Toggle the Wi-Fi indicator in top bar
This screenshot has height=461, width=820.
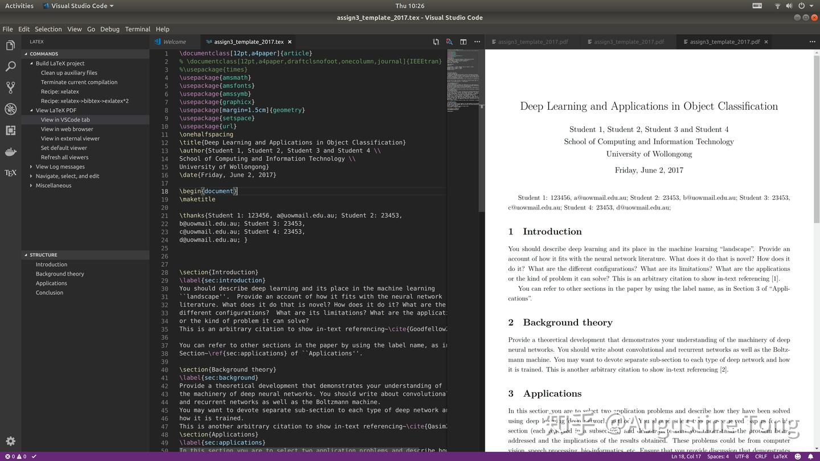tap(777, 6)
